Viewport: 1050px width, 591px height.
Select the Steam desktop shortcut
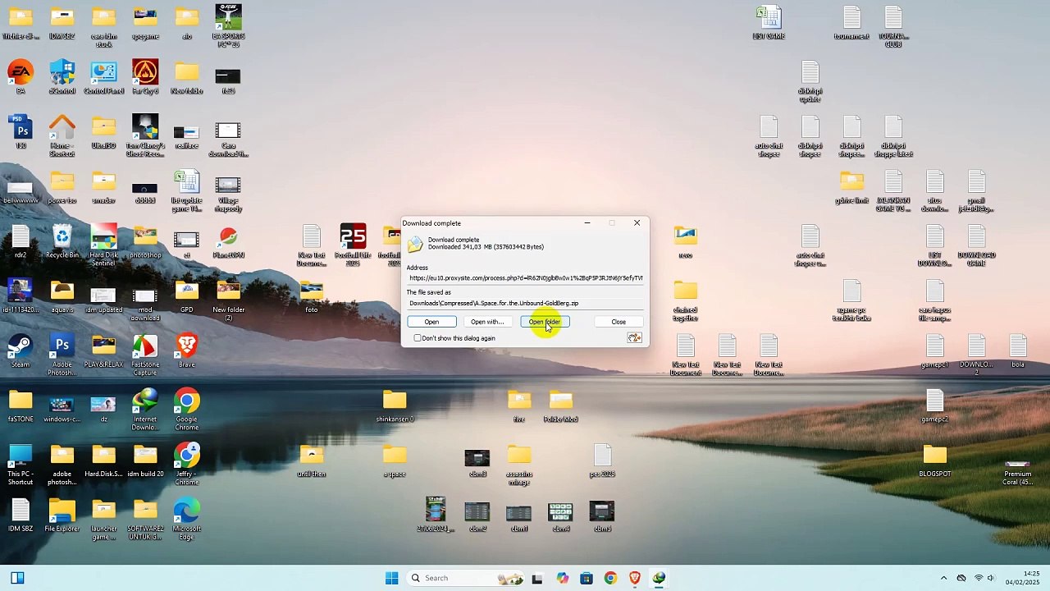point(21,350)
